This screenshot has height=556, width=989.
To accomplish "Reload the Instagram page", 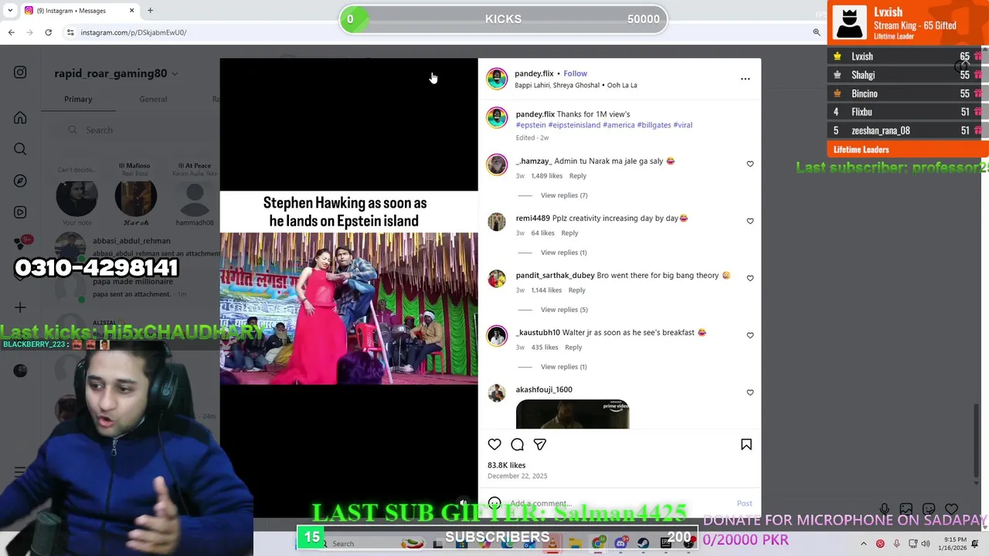I will click(x=48, y=32).
